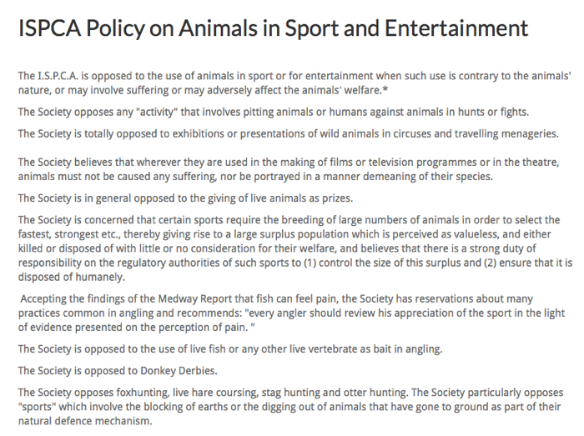This screenshot has width=584, height=436.
Task: Click the sentence about live fish as bait
Action: point(230,349)
